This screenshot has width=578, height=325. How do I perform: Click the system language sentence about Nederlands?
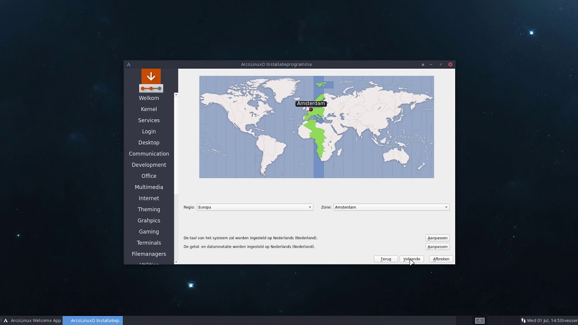pos(250,238)
